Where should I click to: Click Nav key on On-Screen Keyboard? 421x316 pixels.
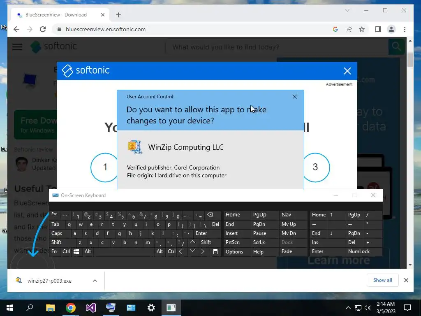293,215
